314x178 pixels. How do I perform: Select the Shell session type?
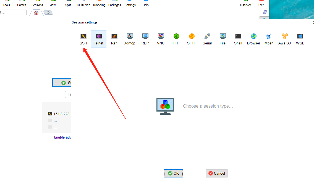tap(238, 39)
